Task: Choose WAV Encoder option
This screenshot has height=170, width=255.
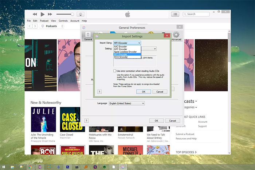Action: (x=121, y=57)
